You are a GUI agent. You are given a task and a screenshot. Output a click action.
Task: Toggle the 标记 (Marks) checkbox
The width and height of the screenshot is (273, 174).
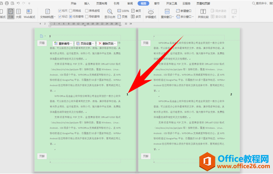coord(62,17)
